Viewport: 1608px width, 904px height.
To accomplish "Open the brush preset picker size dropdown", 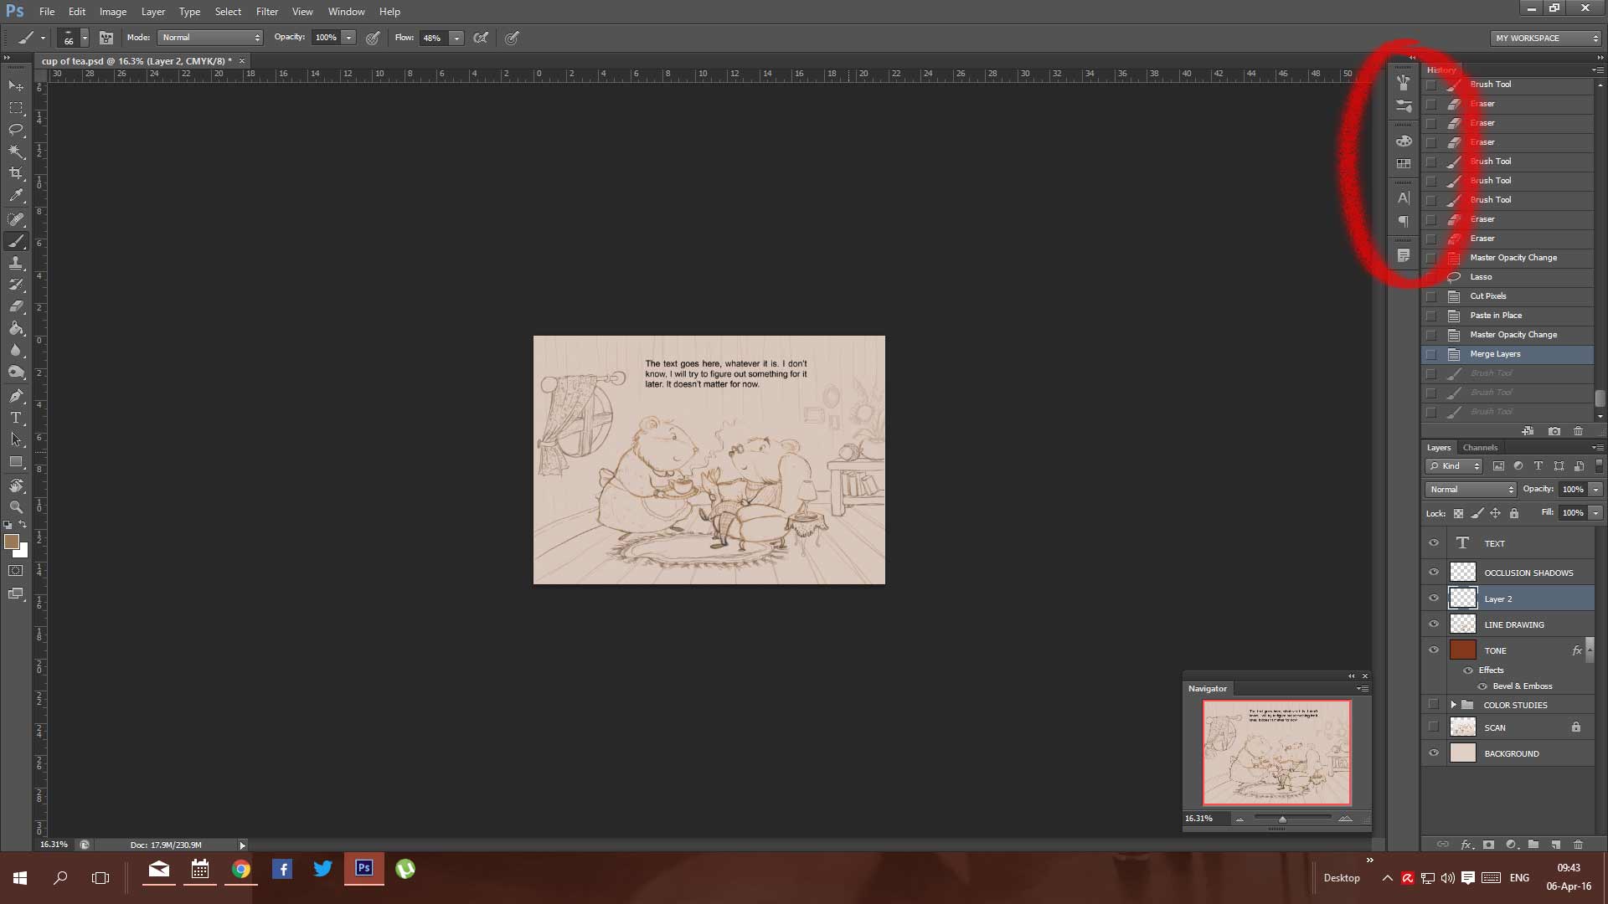I will (85, 38).
